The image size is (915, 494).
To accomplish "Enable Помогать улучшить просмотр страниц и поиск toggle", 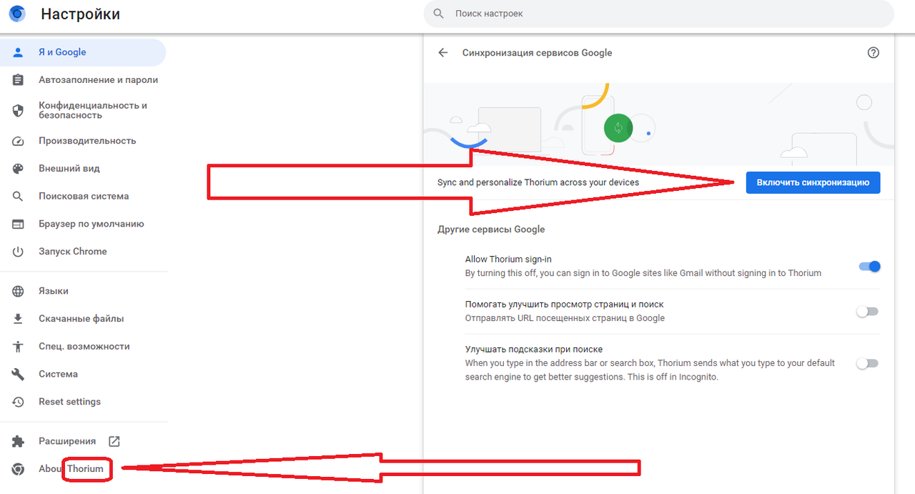I will (x=867, y=311).
